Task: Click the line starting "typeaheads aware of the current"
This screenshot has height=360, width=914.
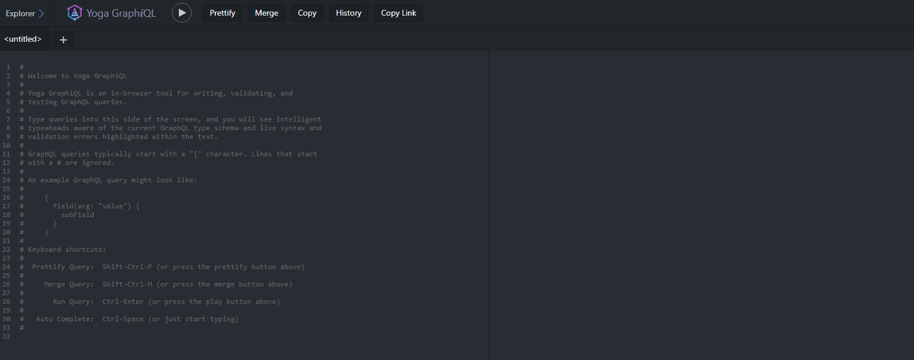Action: [x=171, y=128]
